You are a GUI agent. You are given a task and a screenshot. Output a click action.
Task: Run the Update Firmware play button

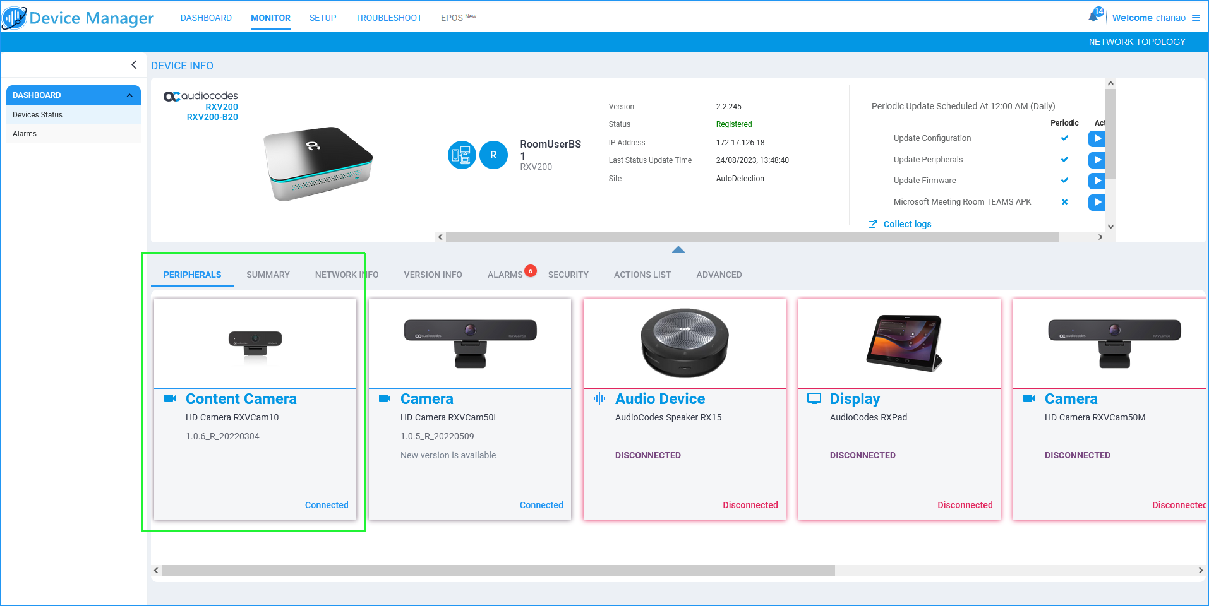(1097, 181)
